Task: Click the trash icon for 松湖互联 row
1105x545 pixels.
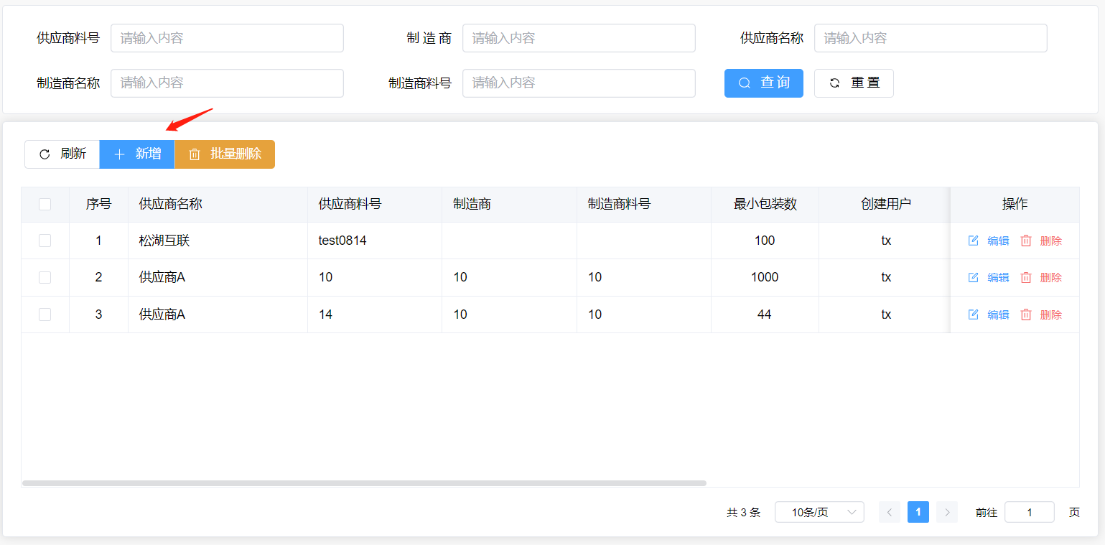Action: pyautogui.click(x=1026, y=241)
